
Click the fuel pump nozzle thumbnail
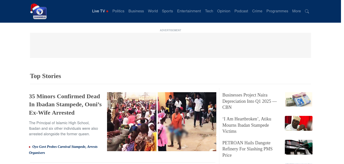coord(299,147)
